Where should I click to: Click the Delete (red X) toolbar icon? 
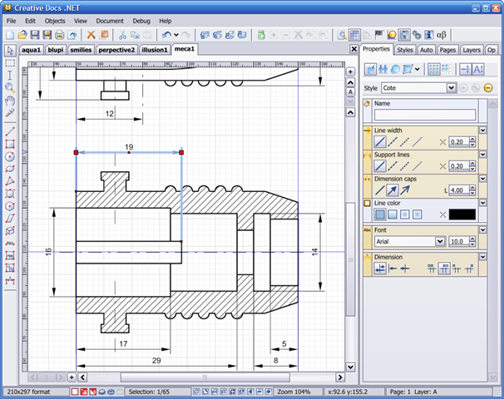(91, 35)
